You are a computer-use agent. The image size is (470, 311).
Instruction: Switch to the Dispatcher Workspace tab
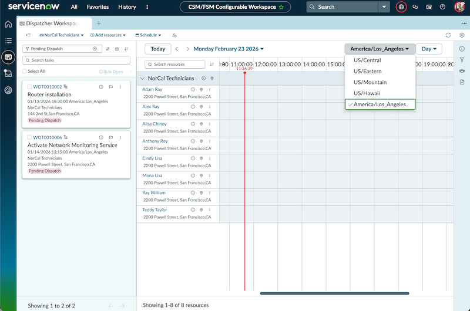pyautogui.click(x=54, y=23)
